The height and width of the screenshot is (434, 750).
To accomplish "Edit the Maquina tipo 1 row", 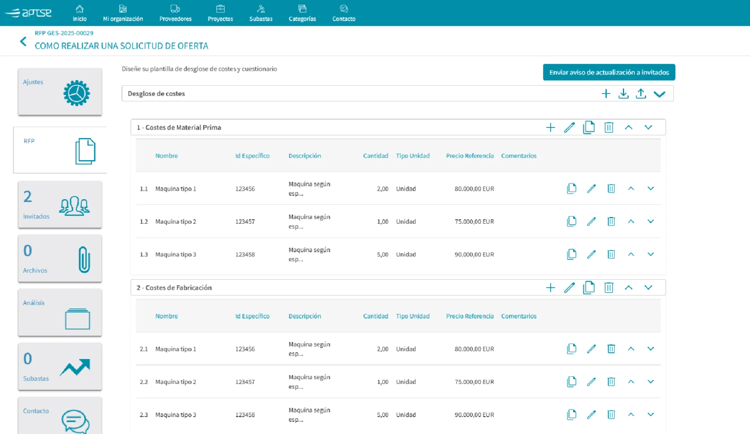I will (x=591, y=189).
